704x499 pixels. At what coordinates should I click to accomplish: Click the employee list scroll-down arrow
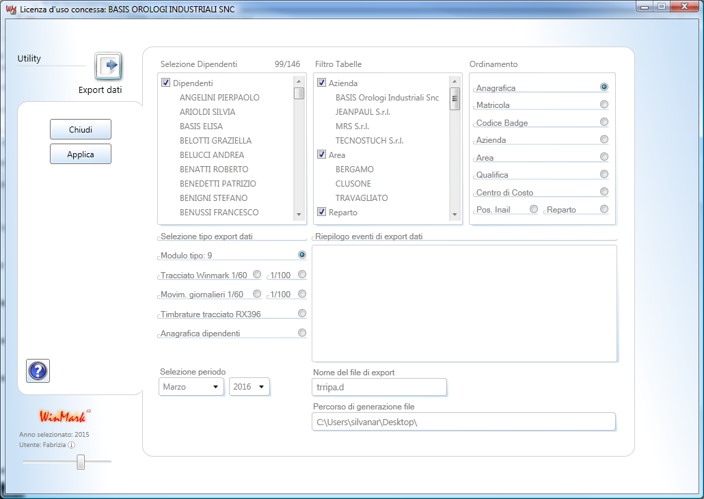[x=299, y=215]
